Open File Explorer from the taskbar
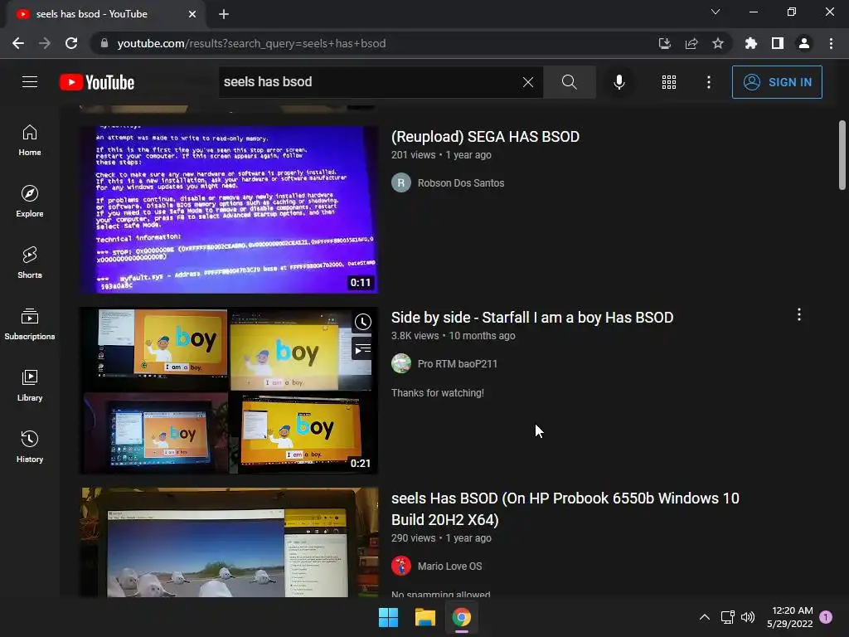The image size is (849, 637). (425, 617)
